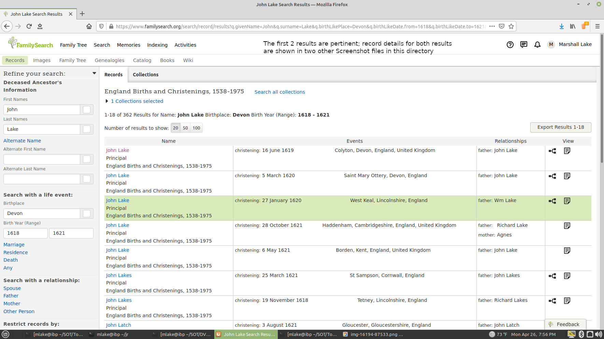This screenshot has height=339, width=604.
Task: Switch to the Collections tab
Action: [x=146, y=75]
